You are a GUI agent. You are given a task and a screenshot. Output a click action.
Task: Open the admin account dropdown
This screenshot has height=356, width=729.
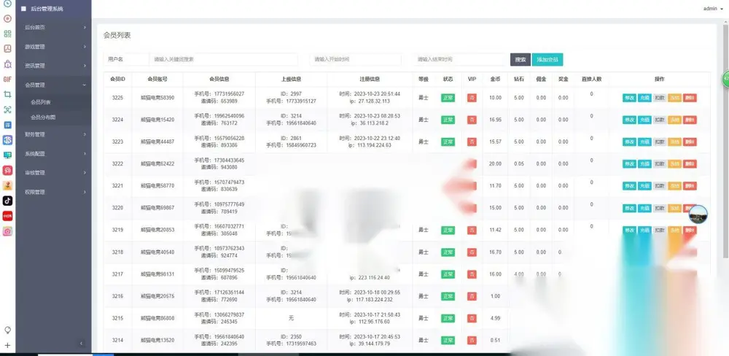[713, 9]
